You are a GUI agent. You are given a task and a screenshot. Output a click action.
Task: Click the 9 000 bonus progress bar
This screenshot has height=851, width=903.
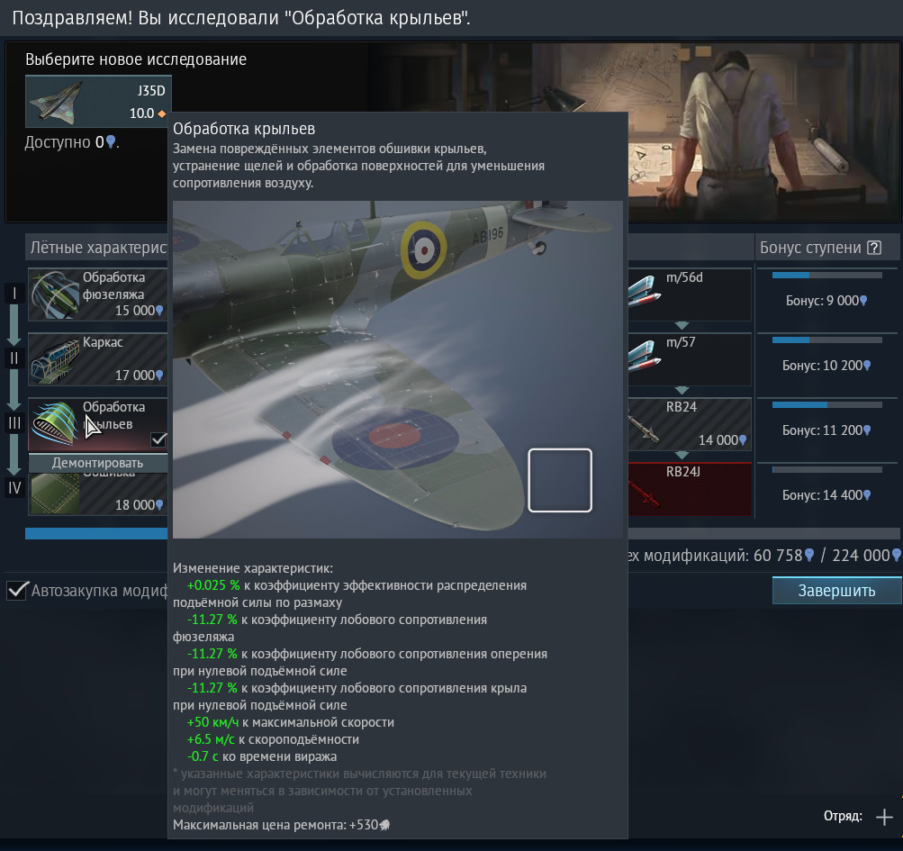click(x=826, y=276)
